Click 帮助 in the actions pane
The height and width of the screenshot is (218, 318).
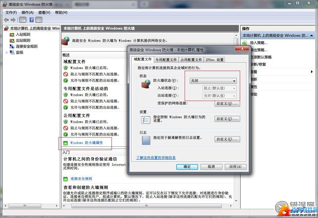tap(254, 94)
